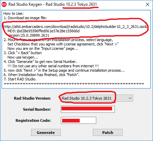Screen dimensions: 153x141
Task: Close the Rad Studio Keygen window
Action: click(x=148, y=4)
